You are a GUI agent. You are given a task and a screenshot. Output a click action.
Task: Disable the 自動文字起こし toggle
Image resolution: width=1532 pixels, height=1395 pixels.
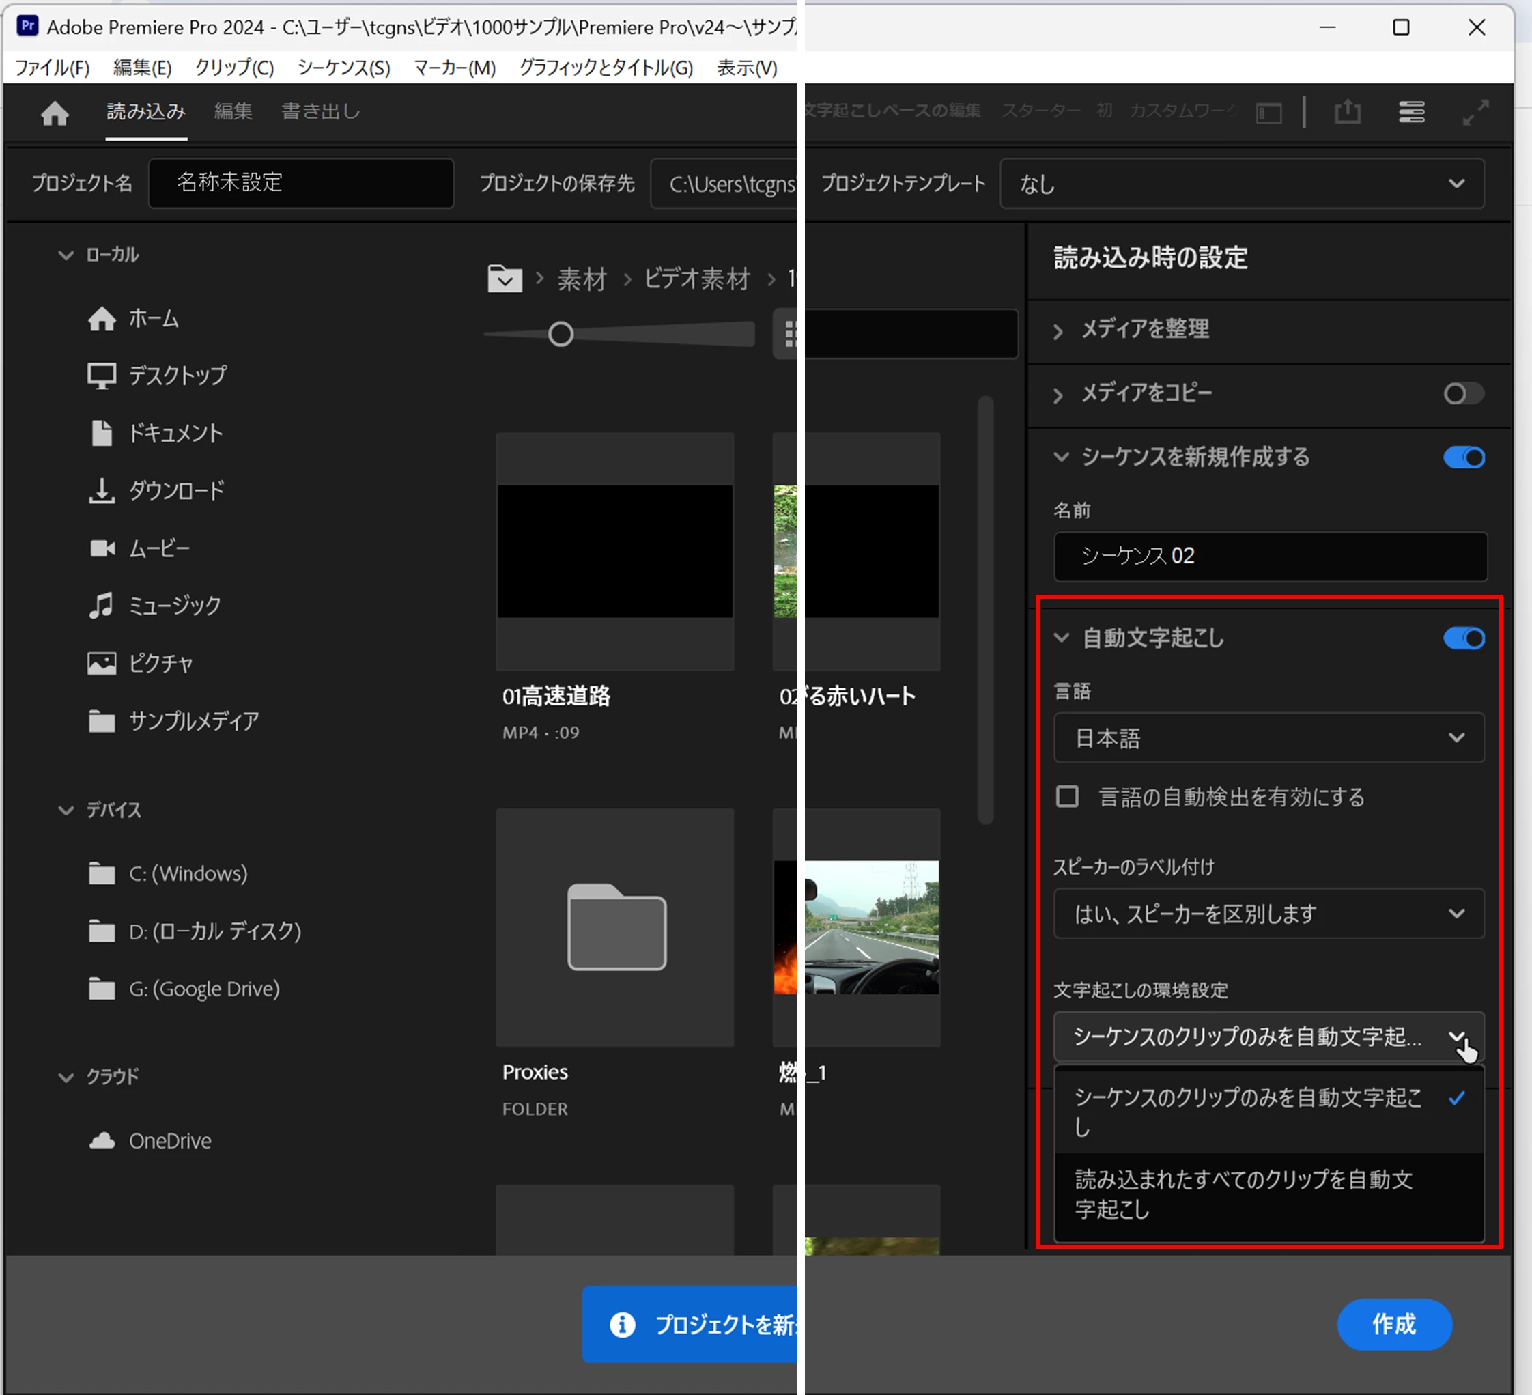coord(1463,638)
